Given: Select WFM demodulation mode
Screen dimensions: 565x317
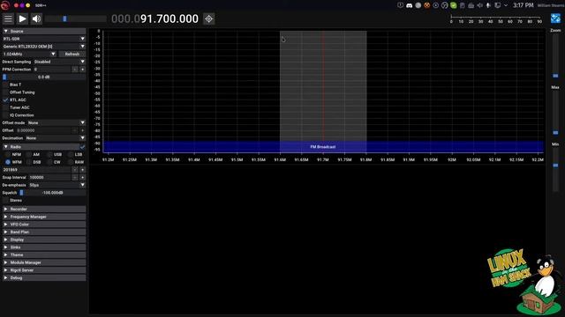Looking at the screenshot, I should [x=8, y=162].
